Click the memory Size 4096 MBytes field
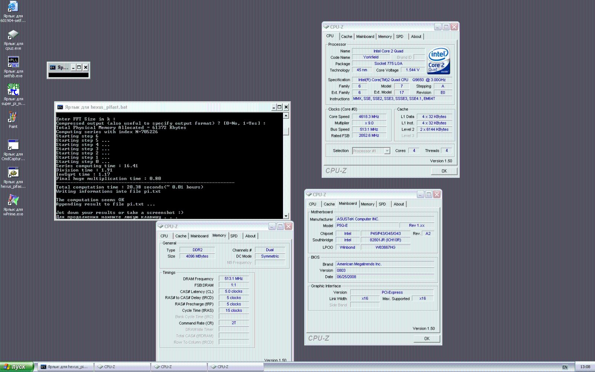This screenshot has height=372, width=595. [x=197, y=256]
